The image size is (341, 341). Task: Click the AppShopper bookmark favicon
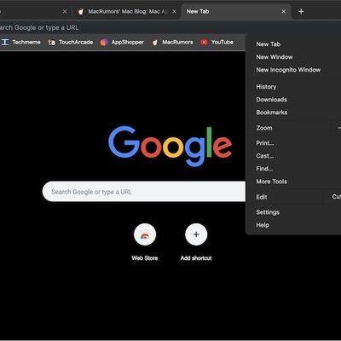[104, 43]
